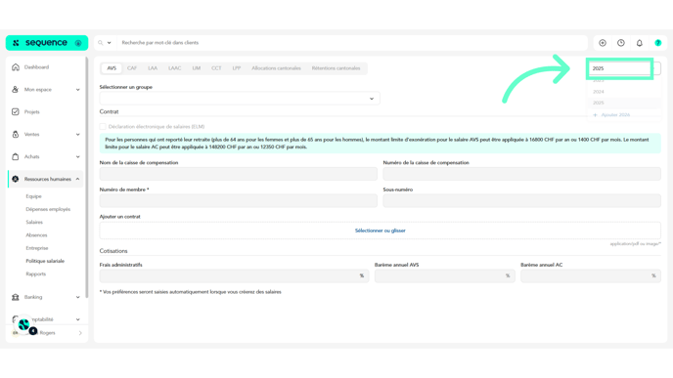Open the Sélectionner un groupe dropdown

[x=240, y=99]
